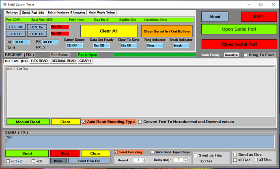Click the red EXIT button
The width and height of the screenshot is (280, 169).
(x=259, y=17)
